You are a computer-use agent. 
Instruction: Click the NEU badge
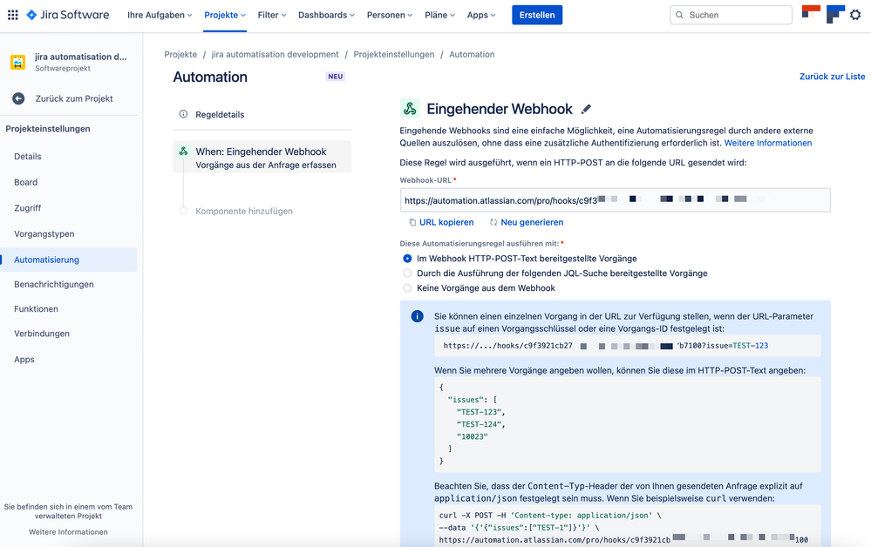(336, 77)
